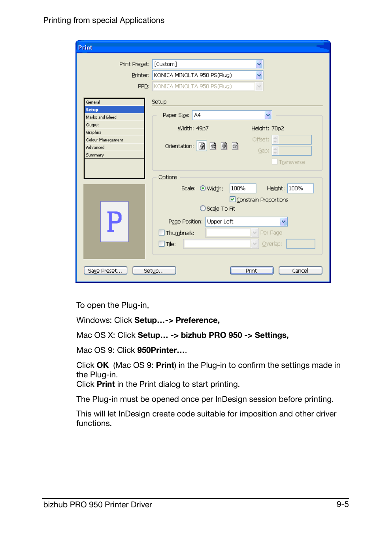Enable the Tile checkbox
Image resolution: width=377 pixels, height=535 pixels.
click(x=162, y=244)
